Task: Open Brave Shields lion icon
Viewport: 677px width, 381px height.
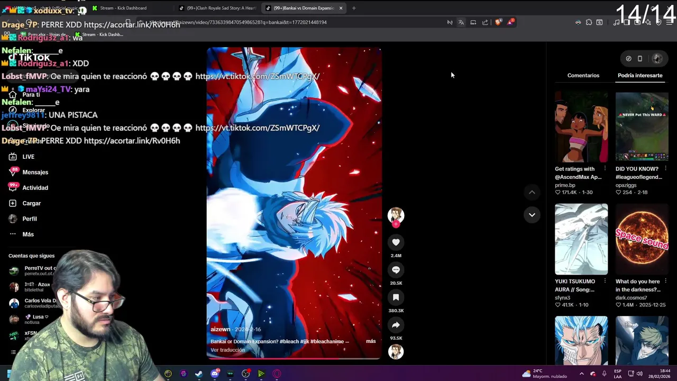Action: pos(498,22)
